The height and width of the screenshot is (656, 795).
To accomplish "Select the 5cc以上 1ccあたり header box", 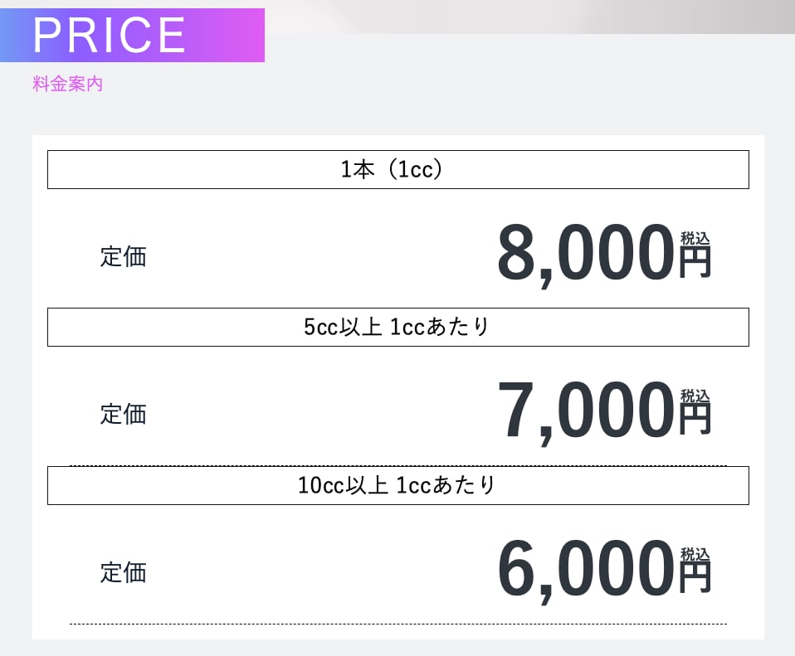I will click(398, 328).
